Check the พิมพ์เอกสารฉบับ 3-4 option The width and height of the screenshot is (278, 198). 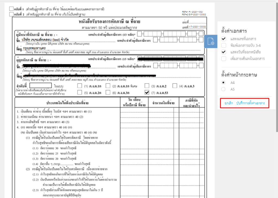pyautogui.click(x=223, y=45)
